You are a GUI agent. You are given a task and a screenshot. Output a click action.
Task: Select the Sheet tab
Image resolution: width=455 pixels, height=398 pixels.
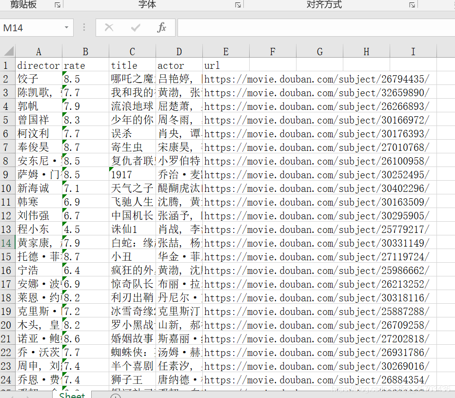72,395
